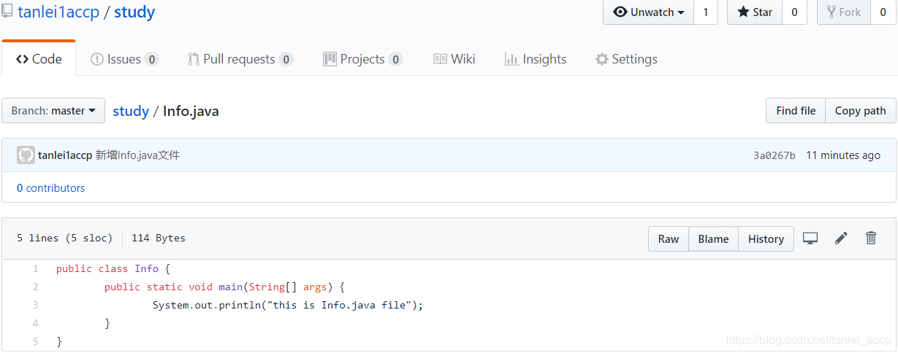Open stargazers count 0

click(794, 12)
